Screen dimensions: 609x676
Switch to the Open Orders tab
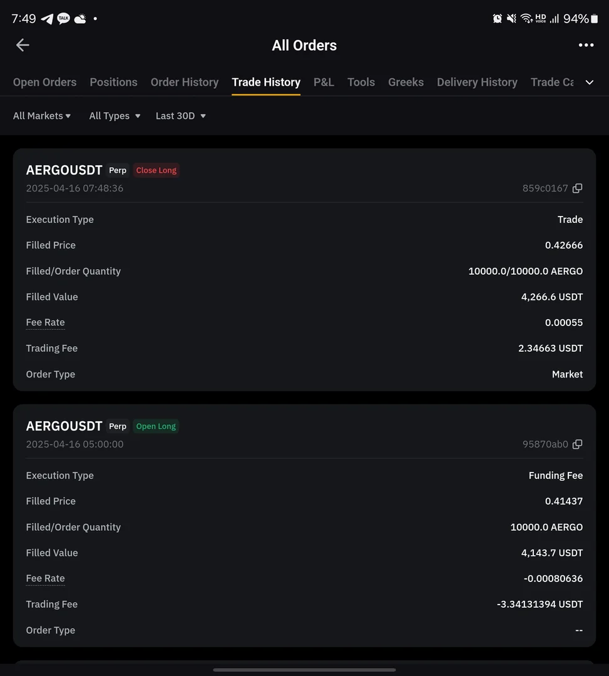(x=44, y=82)
